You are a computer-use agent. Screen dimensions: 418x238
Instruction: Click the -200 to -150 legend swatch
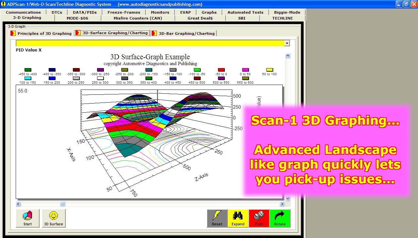149,70
